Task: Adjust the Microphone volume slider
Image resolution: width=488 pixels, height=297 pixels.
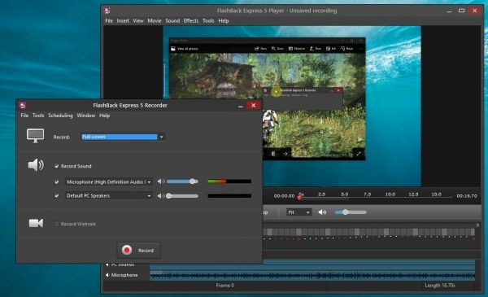Action: [182, 181]
